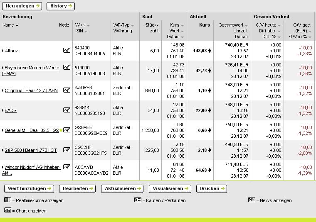The image size is (316, 222).
Task: Open the Allianz link
Action: click(11, 51)
